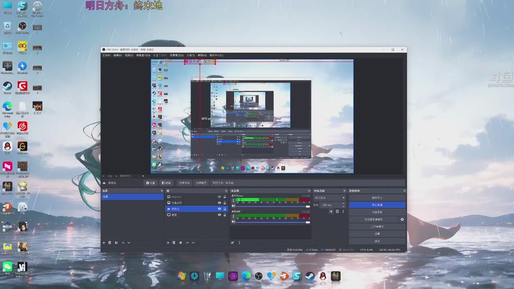
Task: Undock the Sources panel with its header pop-out icon
Action: click(226, 191)
